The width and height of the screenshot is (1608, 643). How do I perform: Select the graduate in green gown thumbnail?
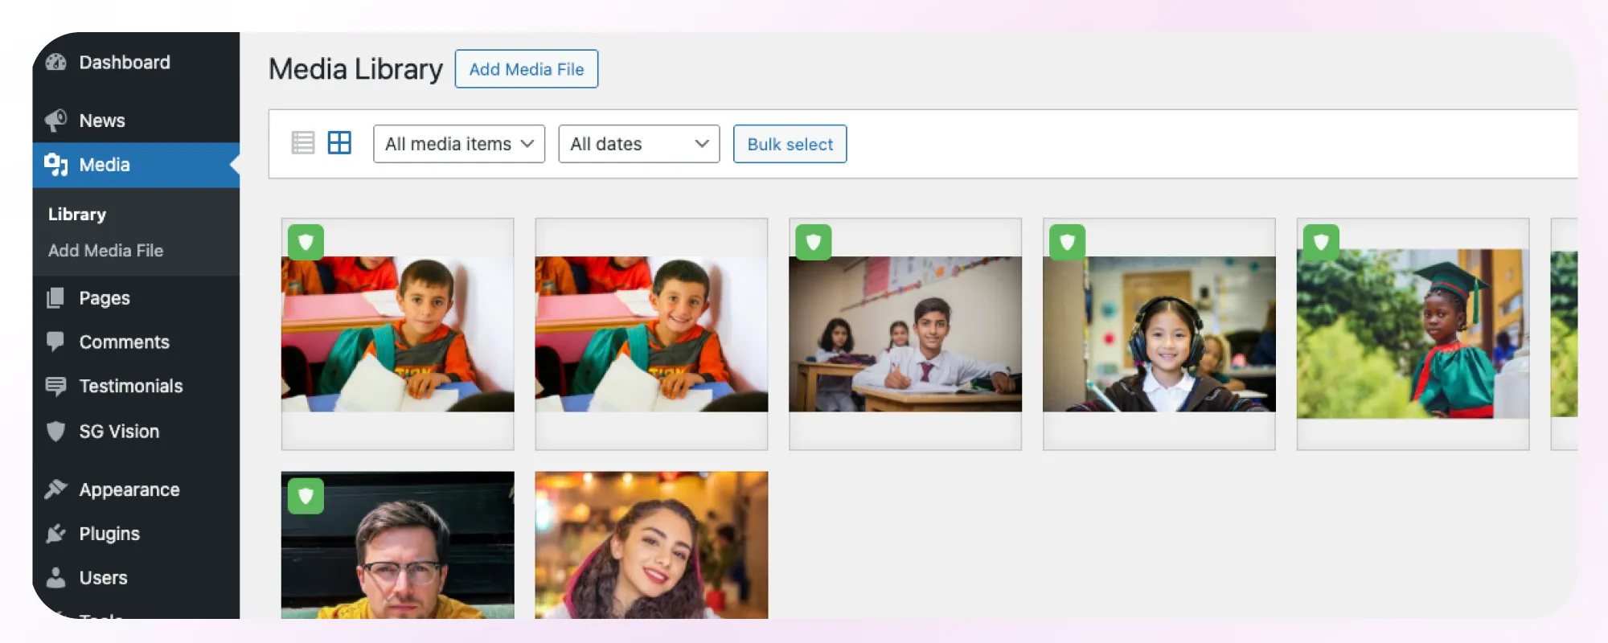click(x=1413, y=334)
